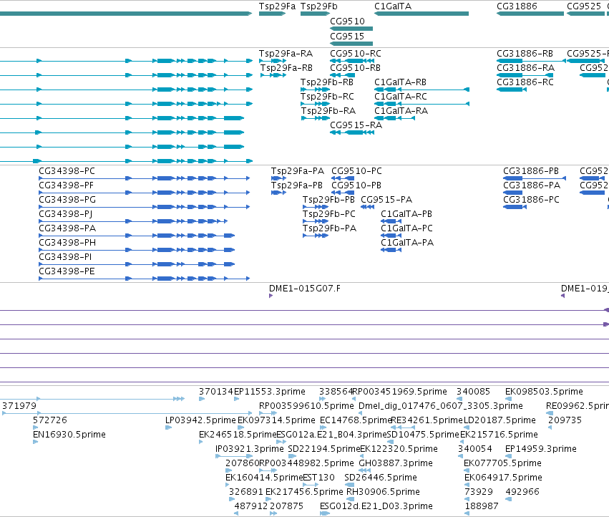Select the C1GalTA-PB protein
The image size is (609, 517).
click(x=391, y=221)
